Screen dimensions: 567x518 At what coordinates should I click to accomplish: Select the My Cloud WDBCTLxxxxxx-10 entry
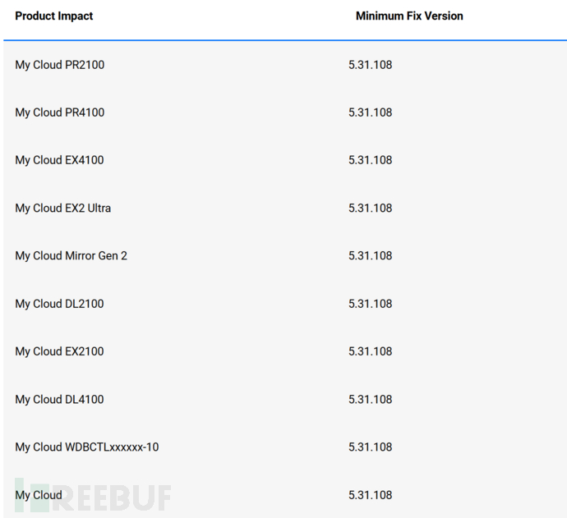tap(86, 447)
